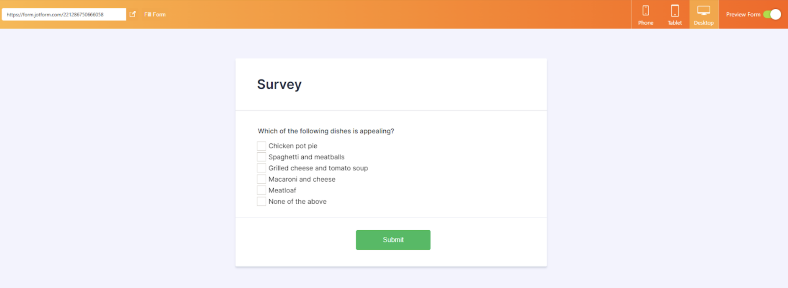Tick the Meatloaf checkbox
This screenshot has width=788, height=288.
tap(261, 190)
